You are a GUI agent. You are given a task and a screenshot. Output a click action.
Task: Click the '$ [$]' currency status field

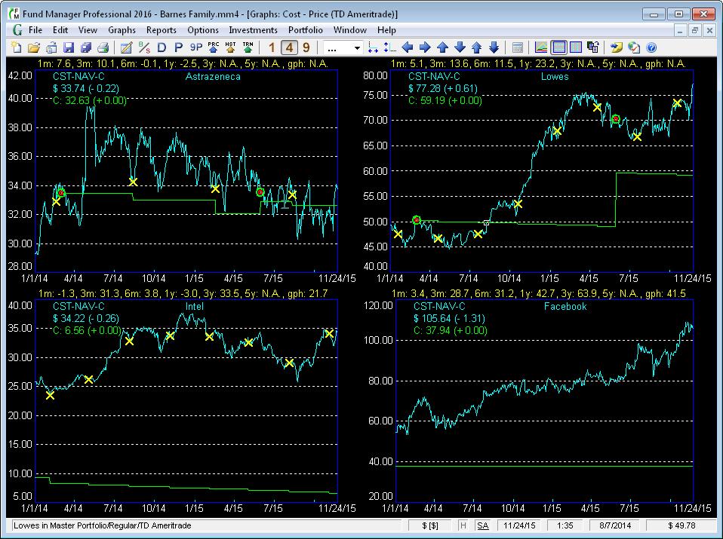(429, 525)
